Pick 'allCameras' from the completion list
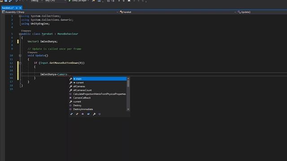This screenshot has width=287, height=161. 98,86
